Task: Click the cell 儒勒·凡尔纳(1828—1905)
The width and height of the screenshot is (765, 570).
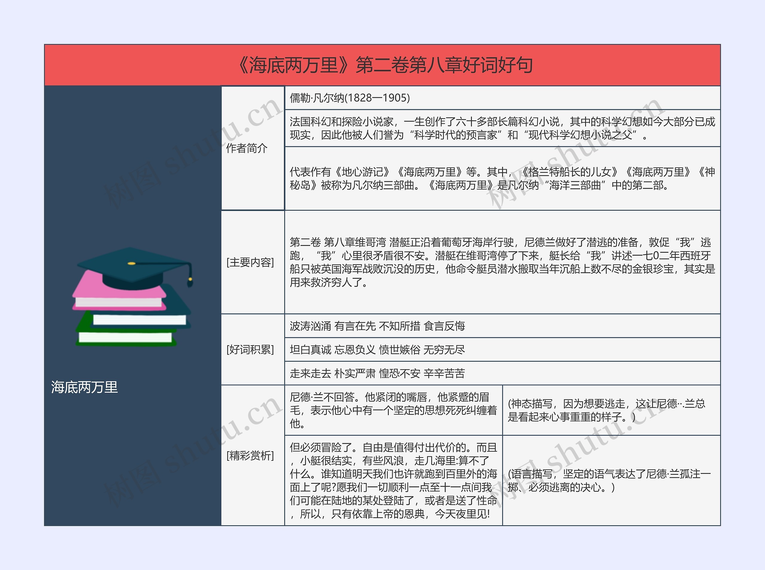Action: pyautogui.click(x=502, y=98)
